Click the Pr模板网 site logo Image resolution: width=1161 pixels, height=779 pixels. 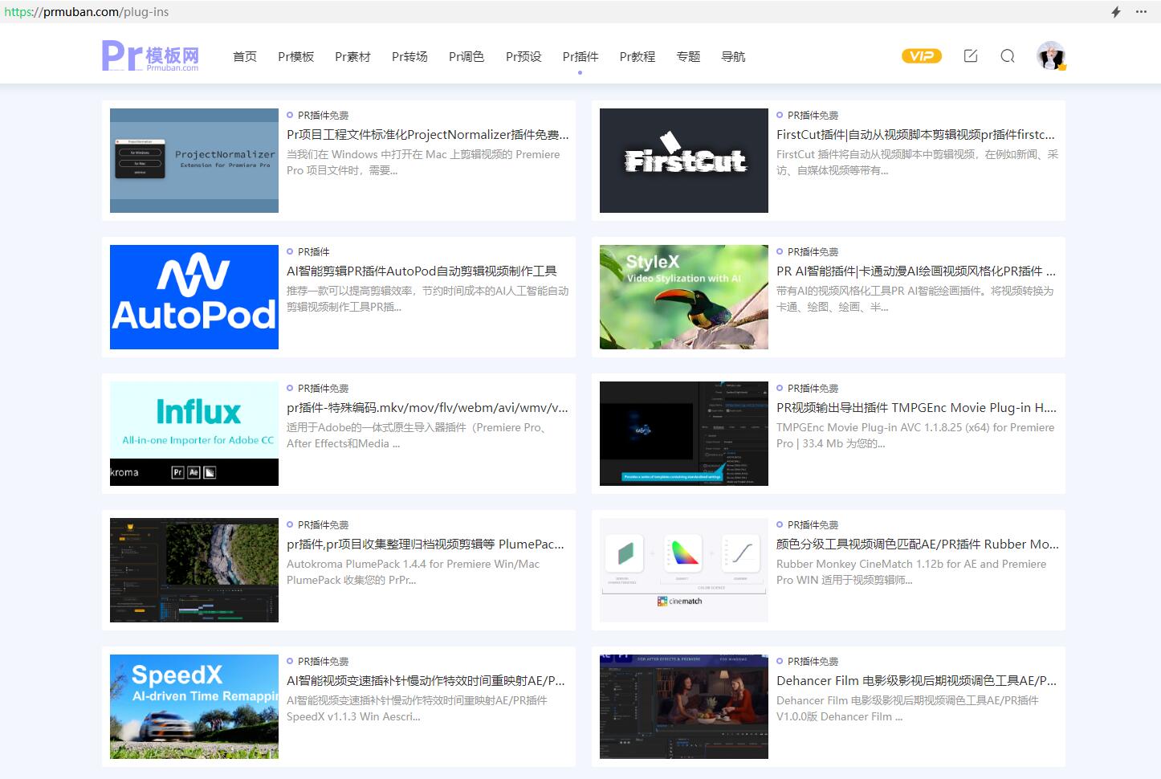(150, 56)
